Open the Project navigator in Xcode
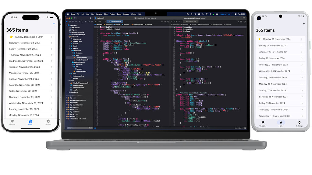Image resolution: width=312 pixels, height=175 pixels. click(67, 22)
